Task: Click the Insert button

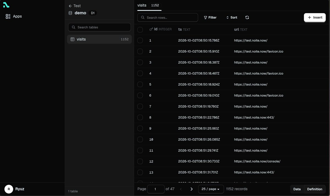Action: 315,17
